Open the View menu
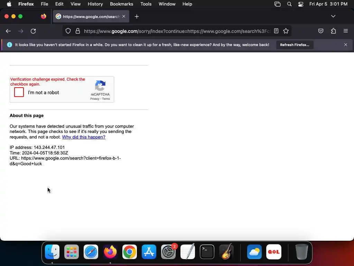This screenshot has width=354, height=266. tap(75, 4)
